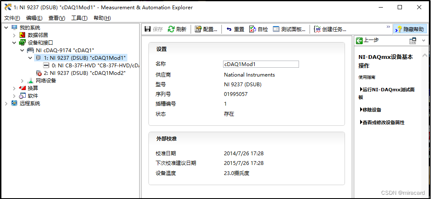Click the 名称 field containing cDAQ1Mod1
The image size is (431, 199).
261,64
